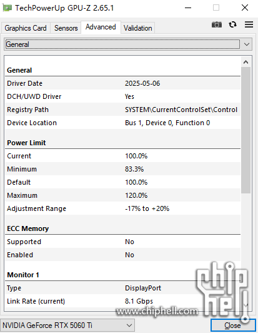Click the Monitor 1 section heading
The width and height of the screenshot is (258, 333).
pos(23,275)
